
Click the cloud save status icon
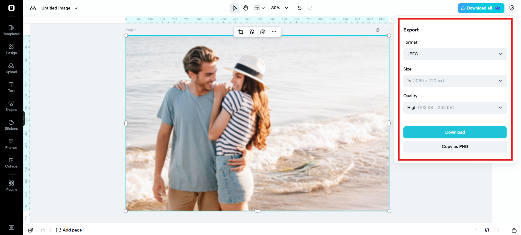[x=33, y=8]
